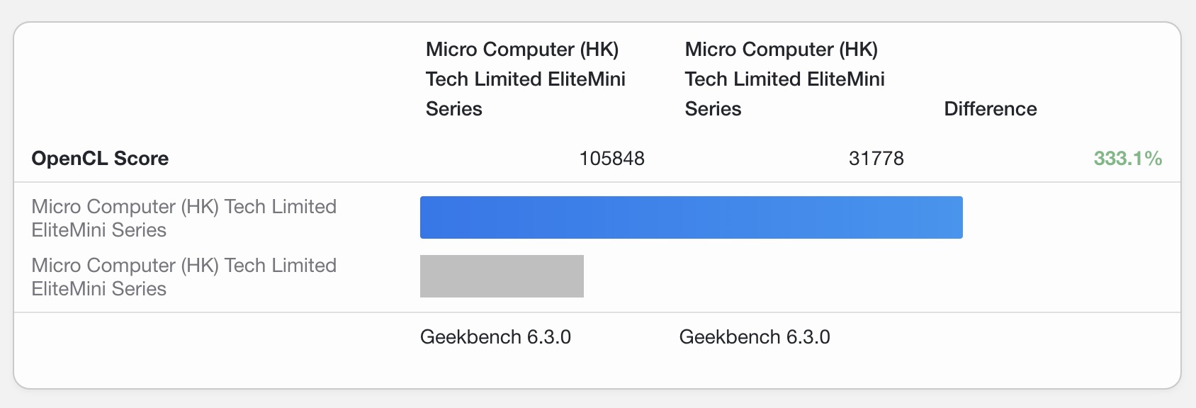Image resolution: width=1196 pixels, height=408 pixels.
Task: Click the left Geekbench 6.3.0 version label
Action: (x=495, y=337)
